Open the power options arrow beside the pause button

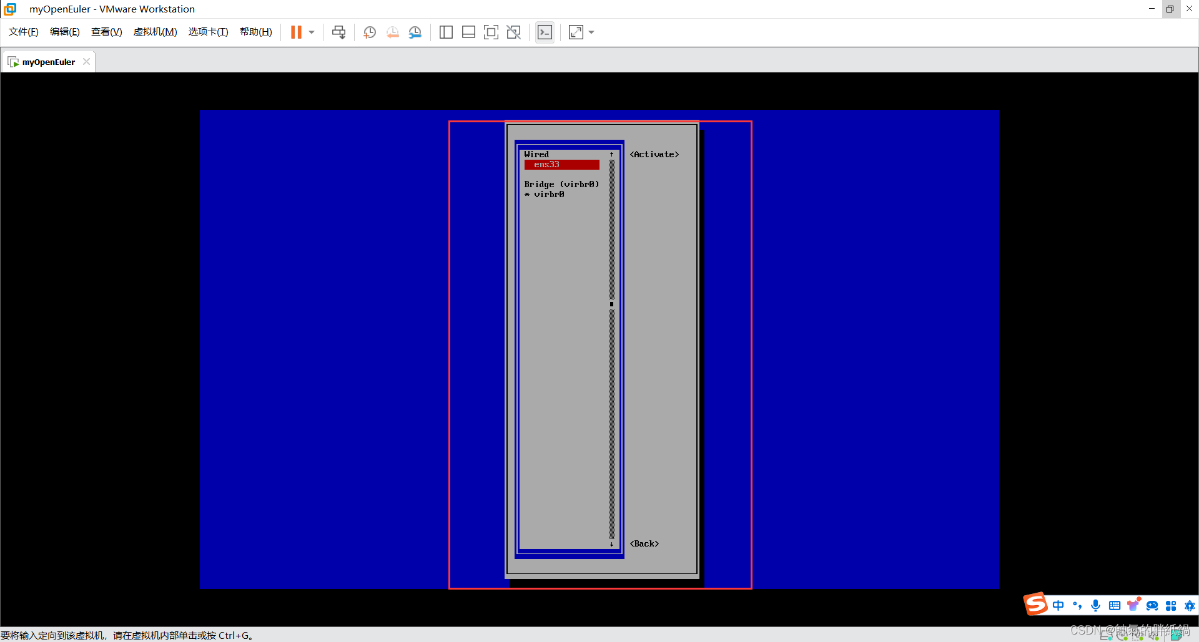click(312, 32)
